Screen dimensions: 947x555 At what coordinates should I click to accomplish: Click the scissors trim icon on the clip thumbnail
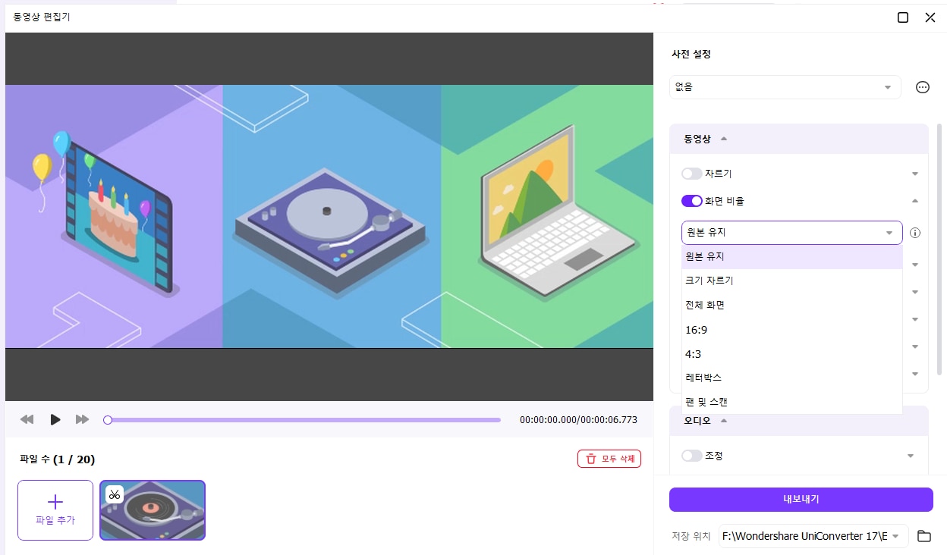point(114,494)
